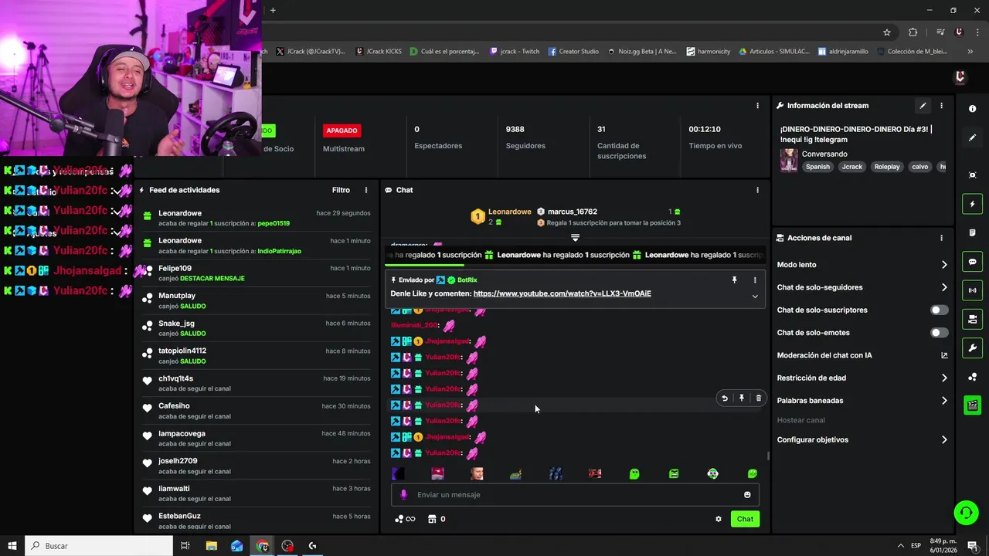Click the lightning bolt icon in the right sidebar
Viewport: 989px width, 556px height.
(x=972, y=204)
